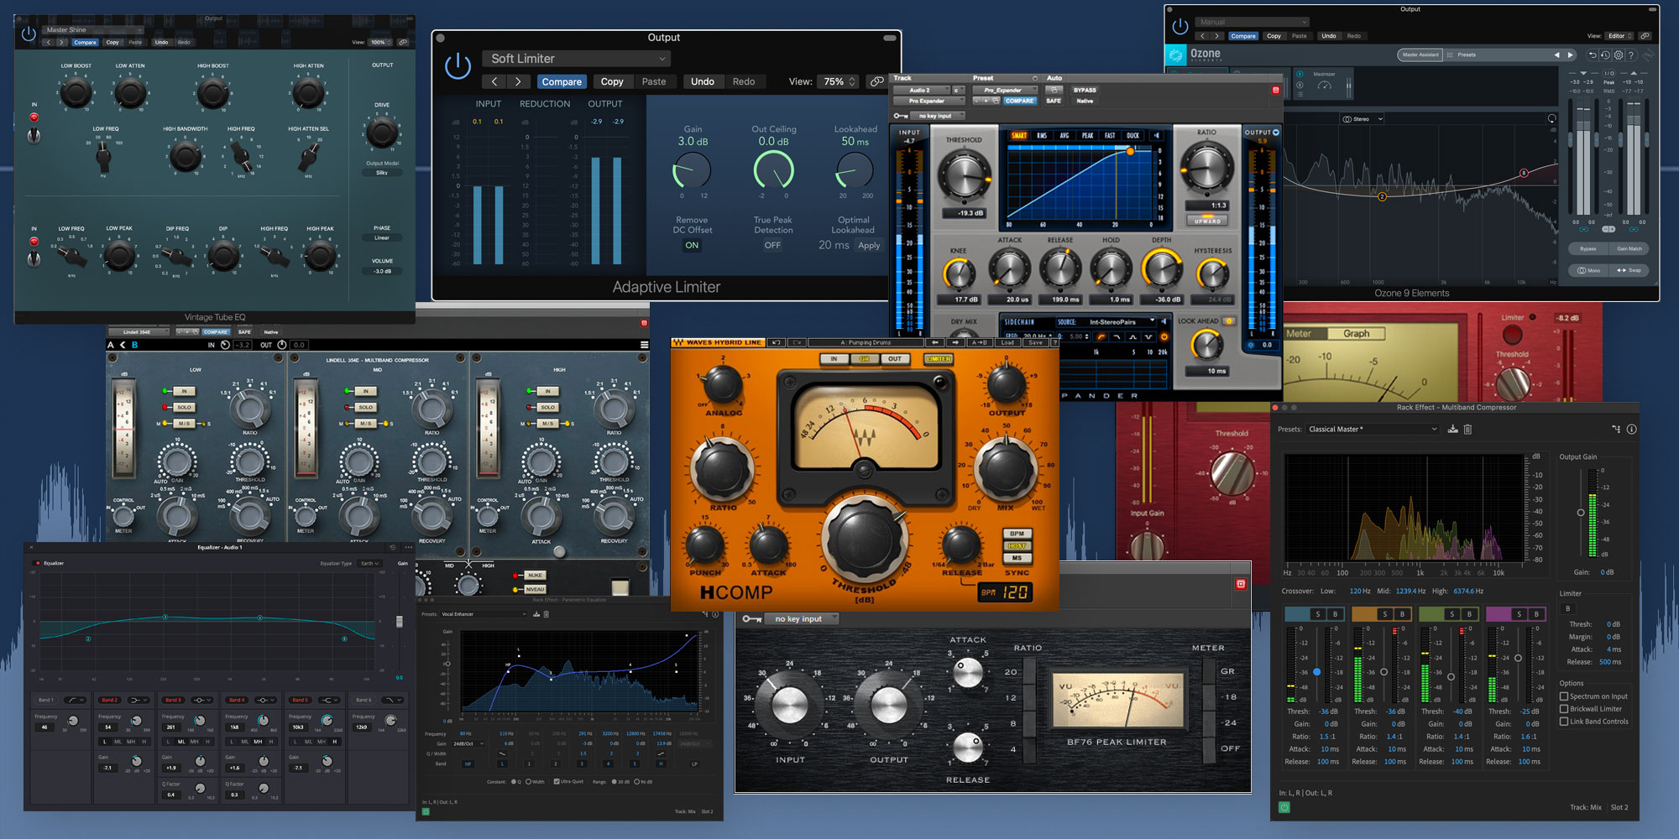This screenshot has height=839, width=1679.
Task: Enable the Brickwall Limiter checkbox
Action: pos(1563,708)
